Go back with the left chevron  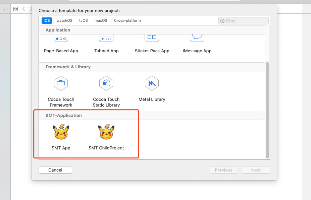pyautogui.click(x=24, y=9)
